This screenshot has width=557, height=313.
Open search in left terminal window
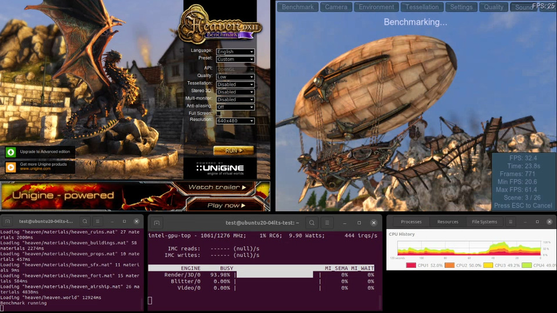pyautogui.click(x=85, y=221)
